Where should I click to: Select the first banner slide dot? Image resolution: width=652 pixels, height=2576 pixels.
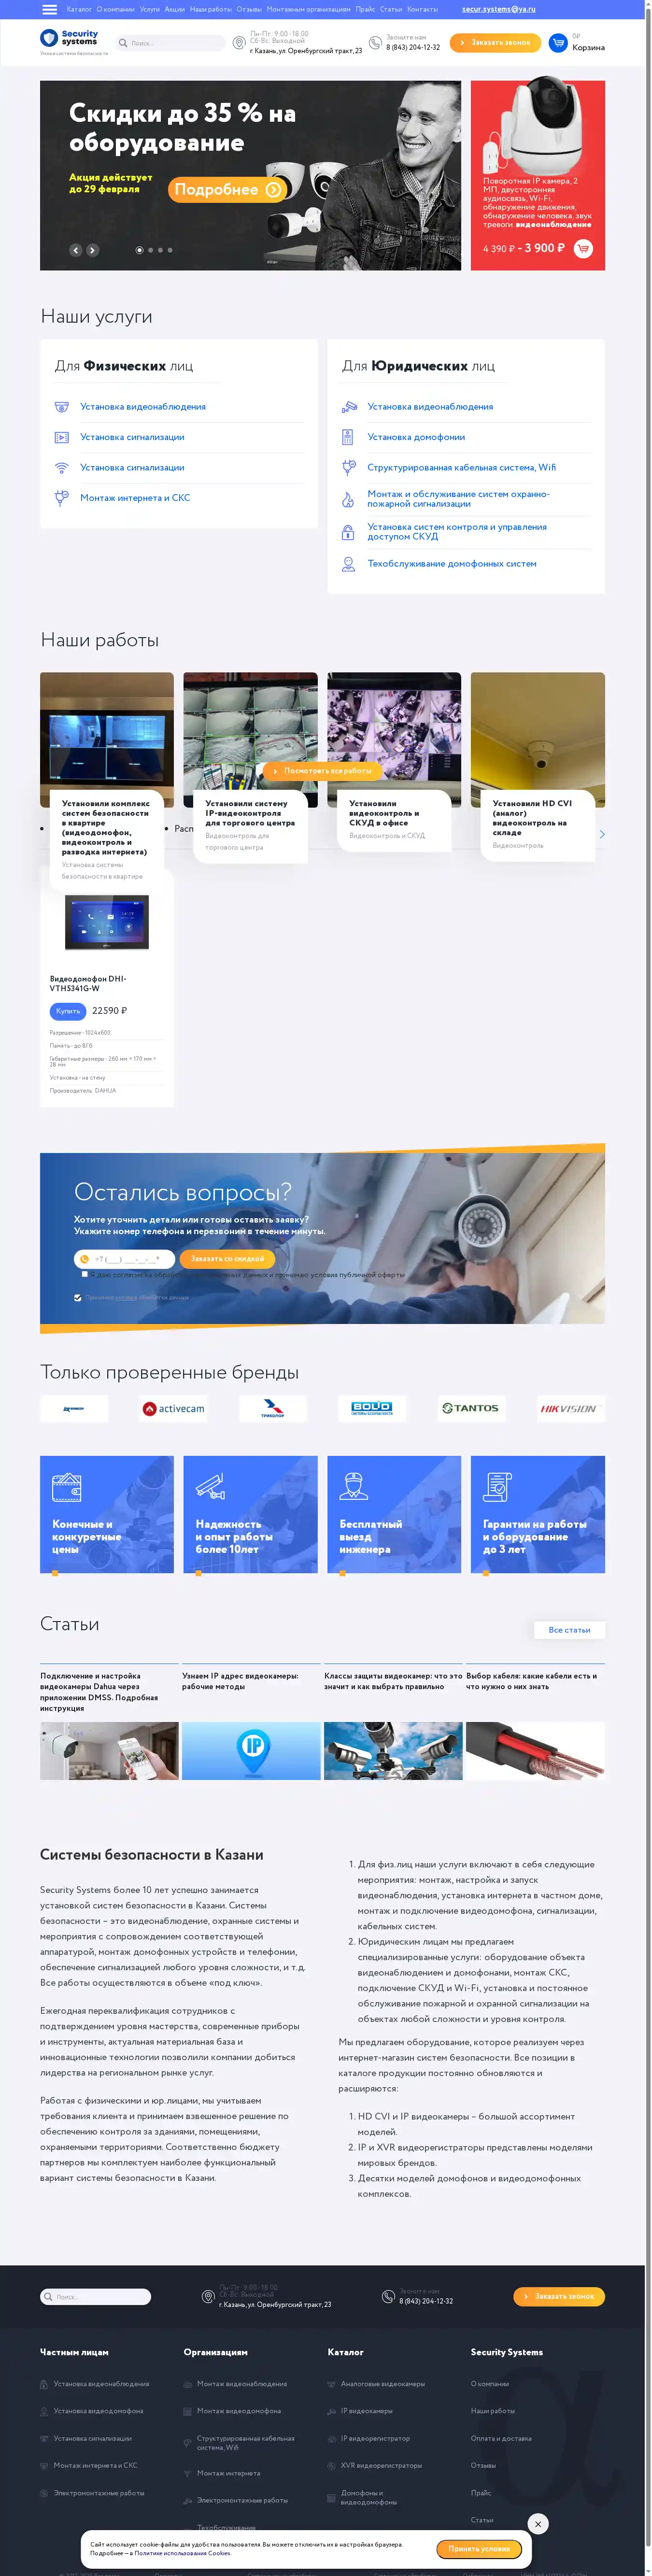click(x=139, y=250)
